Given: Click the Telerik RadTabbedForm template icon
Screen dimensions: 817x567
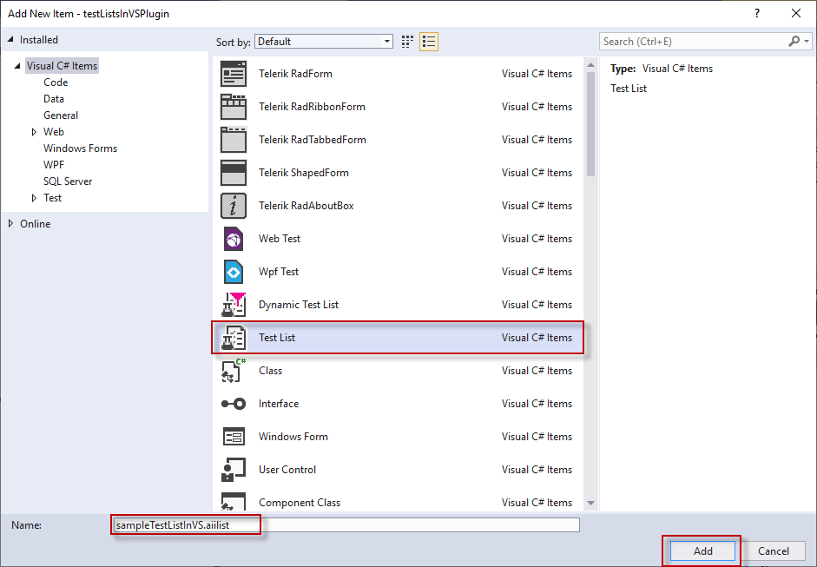Looking at the screenshot, I should [x=234, y=140].
